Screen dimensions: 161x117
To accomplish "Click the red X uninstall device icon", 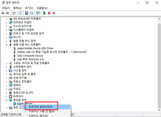I will [x=49, y=13].
